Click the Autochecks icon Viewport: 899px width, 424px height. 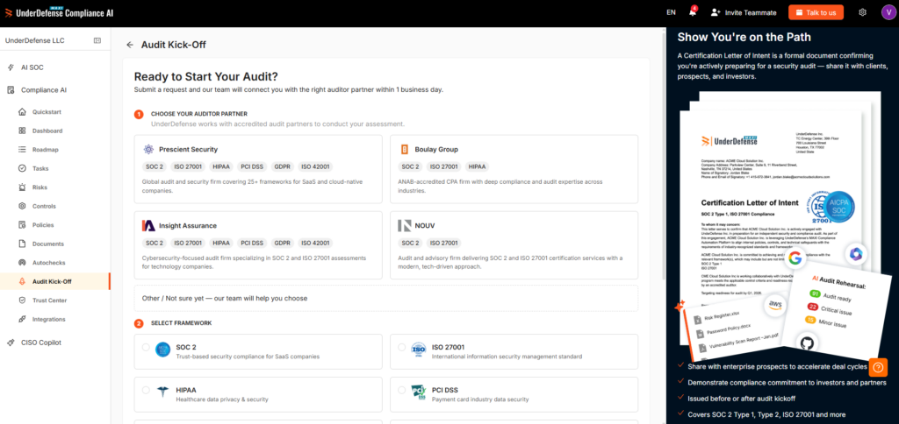pos(22,263)
